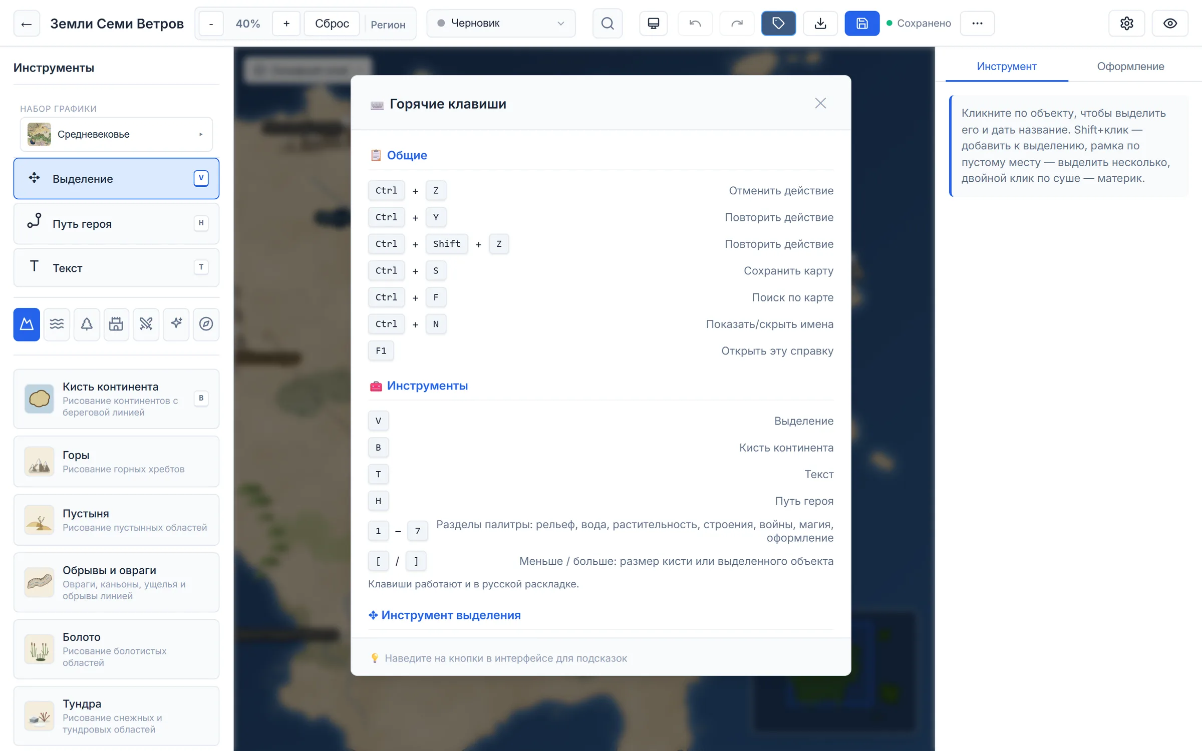Increase zoom with the plus button
This screenshot has height=751, width=1202.
(x=286, y=24)
